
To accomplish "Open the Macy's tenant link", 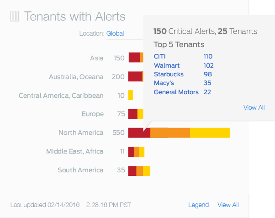I will [164, 83].
